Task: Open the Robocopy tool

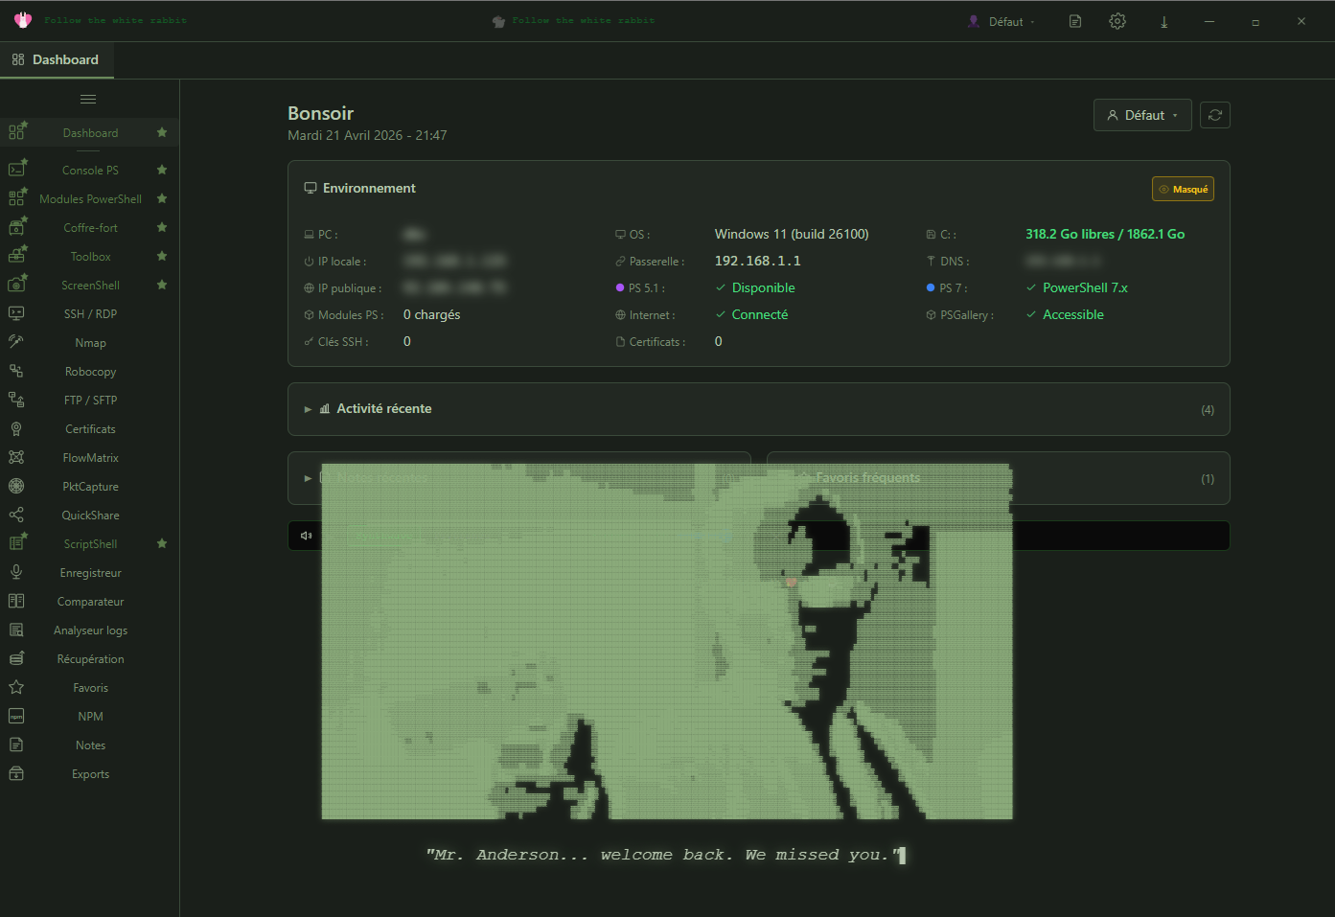Action: pos(90,372)
